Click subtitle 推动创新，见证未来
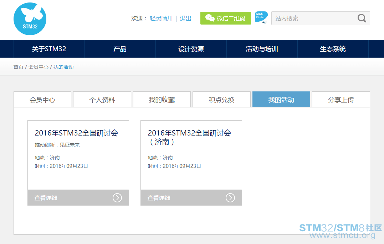 tap(57, 145)
